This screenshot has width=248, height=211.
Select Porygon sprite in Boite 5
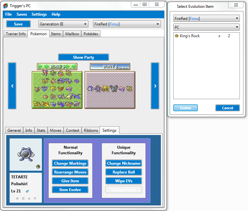[69, 89]
